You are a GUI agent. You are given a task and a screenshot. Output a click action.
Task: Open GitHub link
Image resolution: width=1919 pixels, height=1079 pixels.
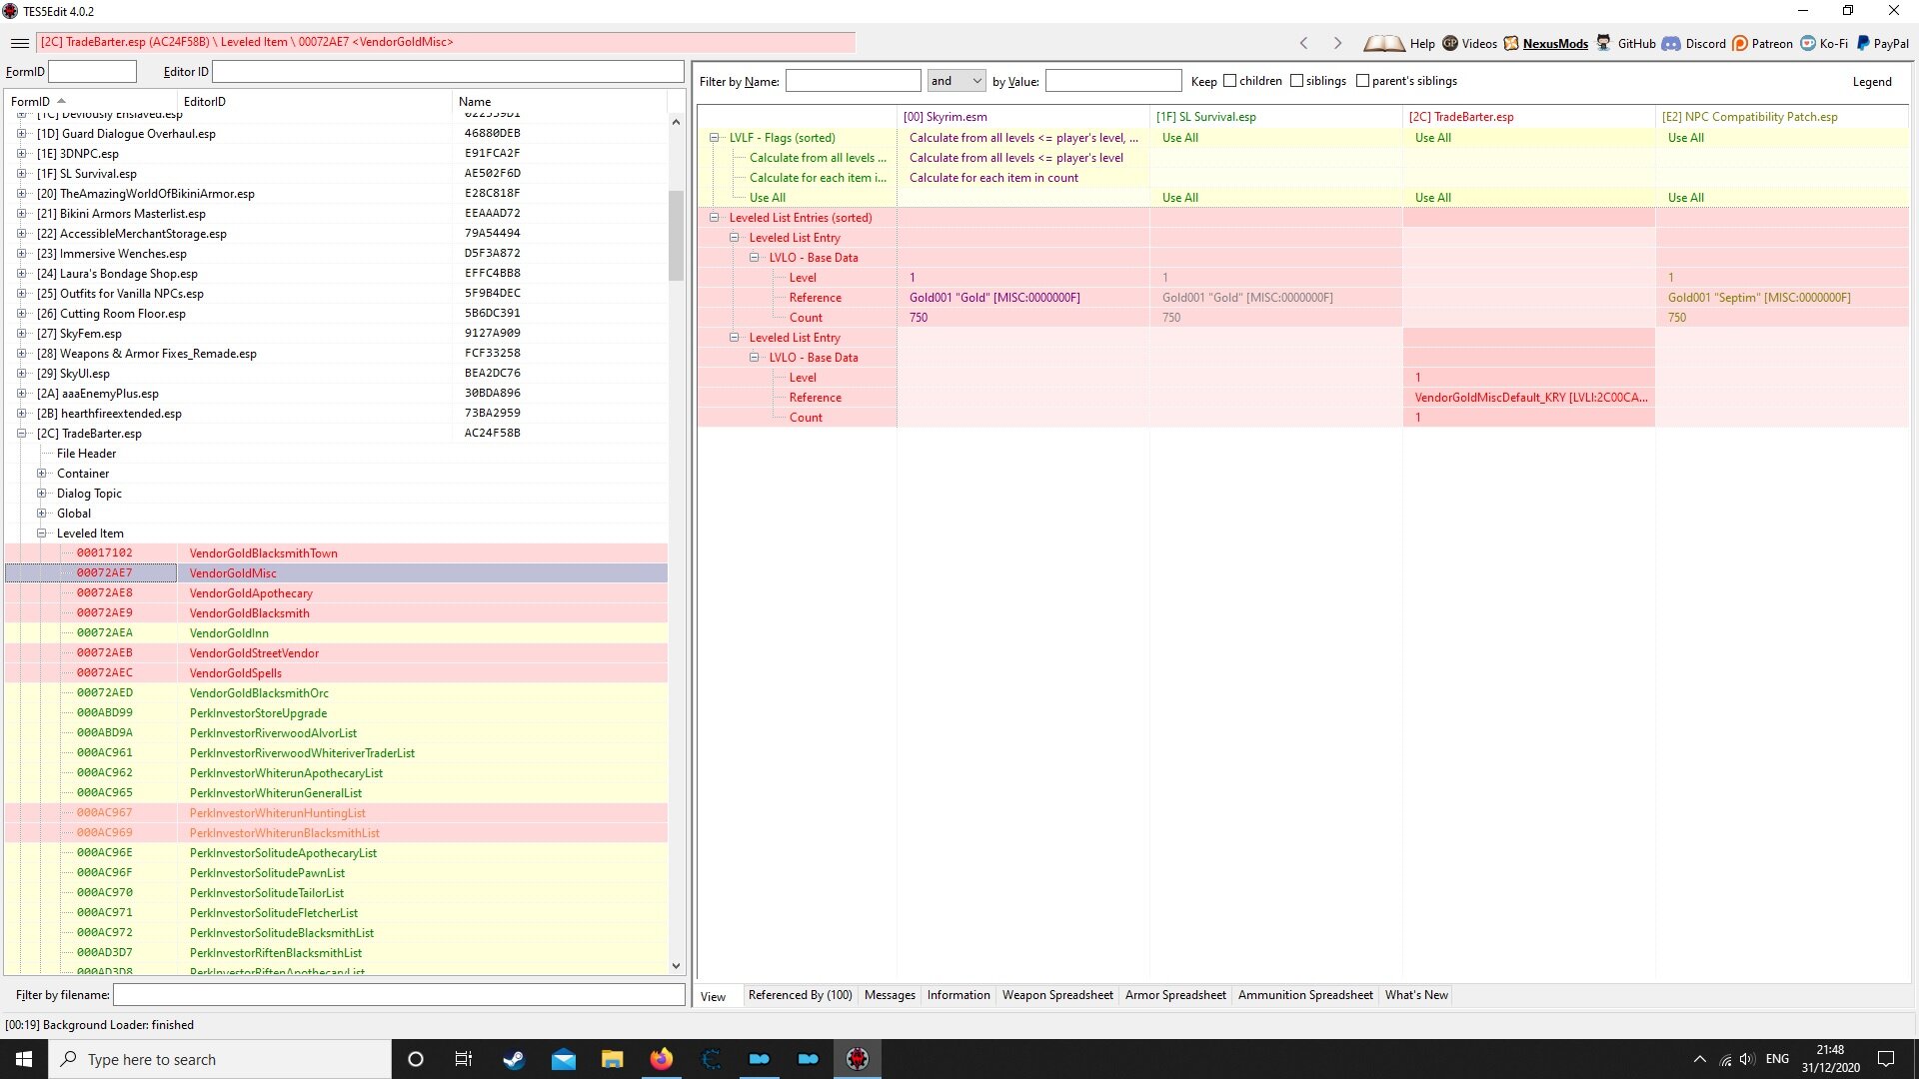click(x=1635, y=44)
